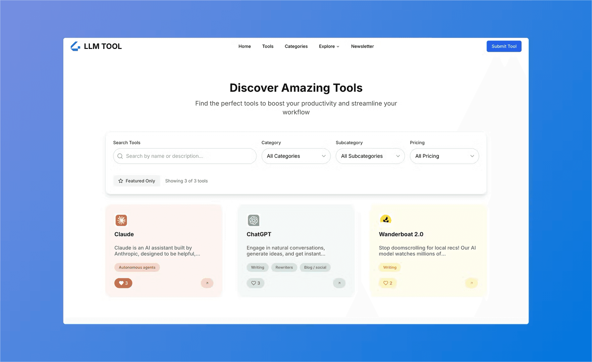
Task: Click the LLM TOOL logo icon
Action: [75, 46]
